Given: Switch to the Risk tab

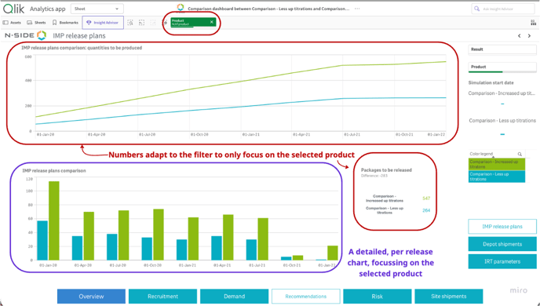Looking at the screenshot, I should [377, 297].
